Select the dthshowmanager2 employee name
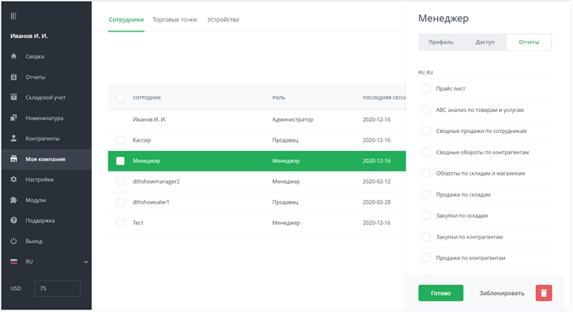The image size is (573, 312). coord(156,181)
